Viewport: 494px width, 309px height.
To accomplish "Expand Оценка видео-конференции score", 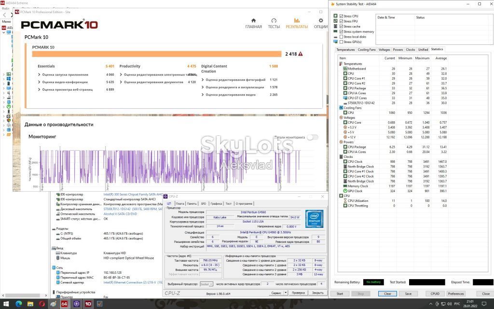I will point(39,82).
